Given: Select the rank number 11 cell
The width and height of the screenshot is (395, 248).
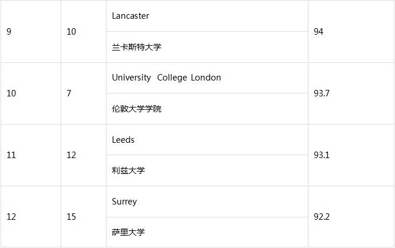Looking at the screenshot, I should (x=11, y=155).
